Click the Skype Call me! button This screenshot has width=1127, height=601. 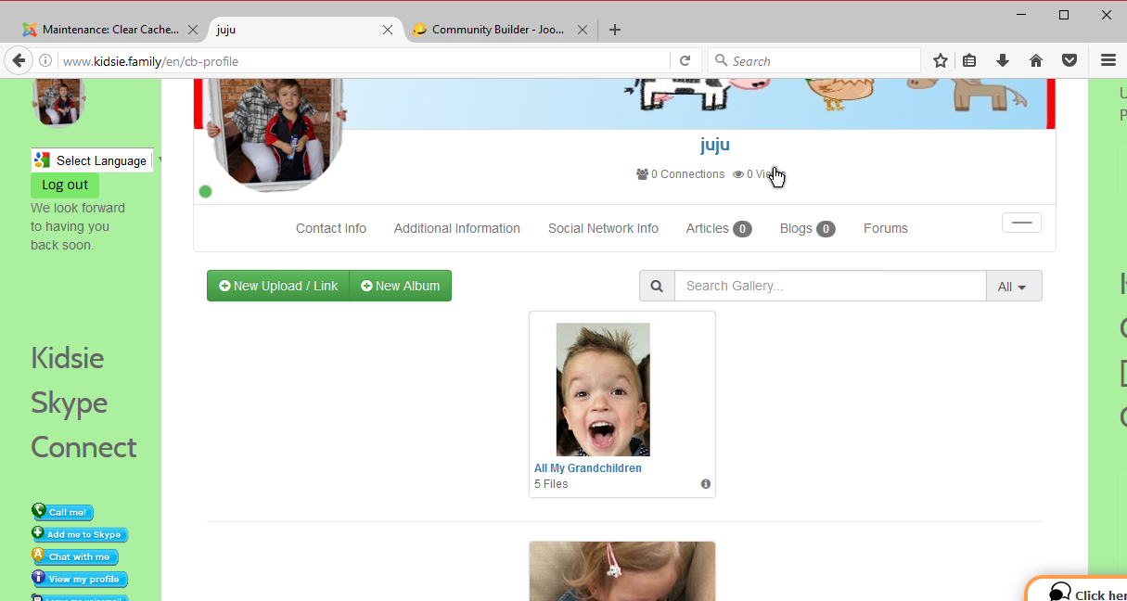[62, 512]
